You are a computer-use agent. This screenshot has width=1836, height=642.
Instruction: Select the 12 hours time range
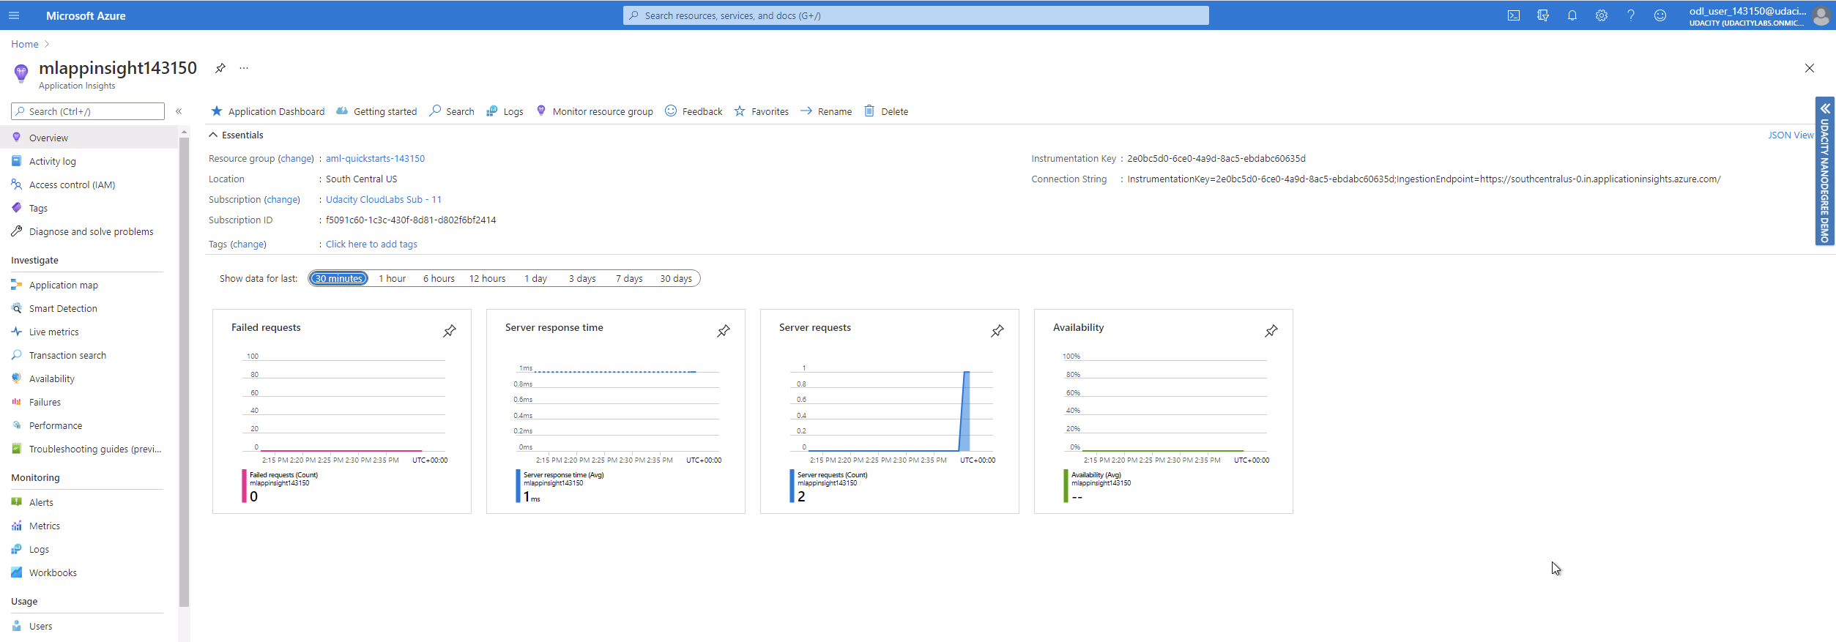point(487,278)
